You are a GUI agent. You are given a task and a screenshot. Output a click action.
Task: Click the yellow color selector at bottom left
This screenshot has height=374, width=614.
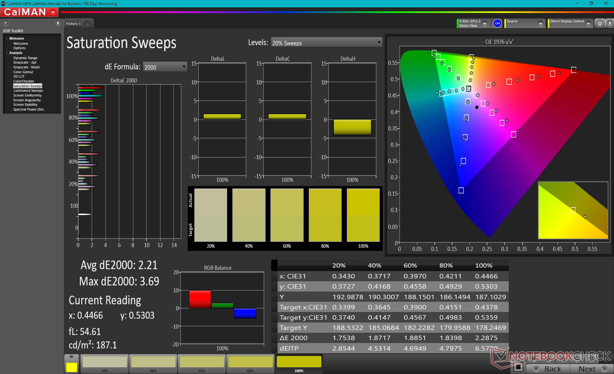[71, 367]
